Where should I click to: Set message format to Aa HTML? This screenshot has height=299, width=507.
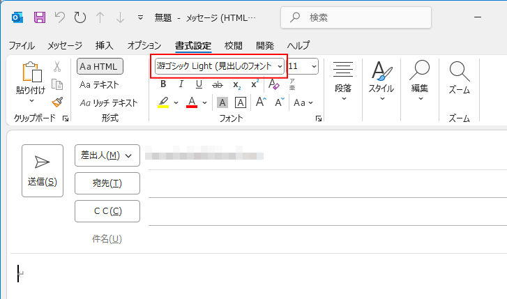[x=100, y=67]
